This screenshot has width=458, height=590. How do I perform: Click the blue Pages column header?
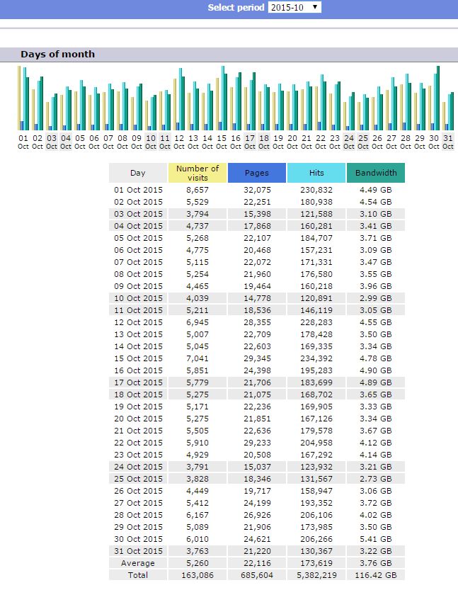coord(256,173)
